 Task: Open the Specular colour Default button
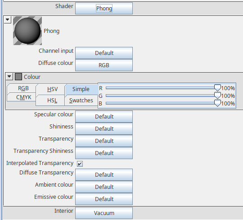pos(104,117)
